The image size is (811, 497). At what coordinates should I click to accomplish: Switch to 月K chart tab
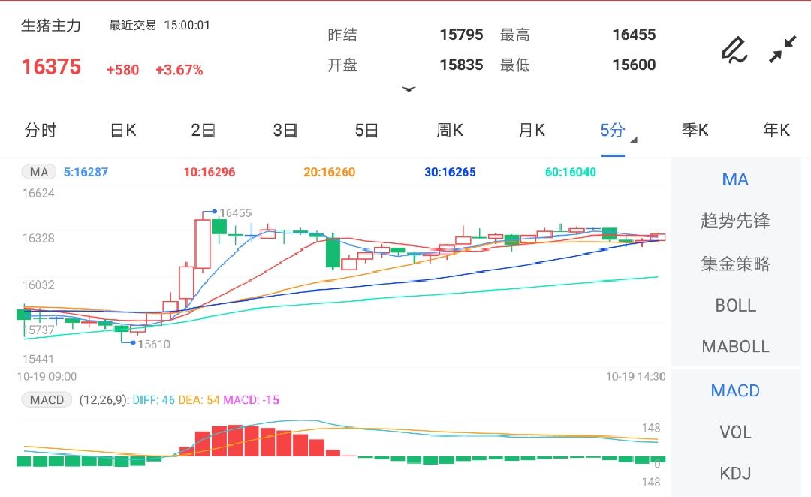532,131
